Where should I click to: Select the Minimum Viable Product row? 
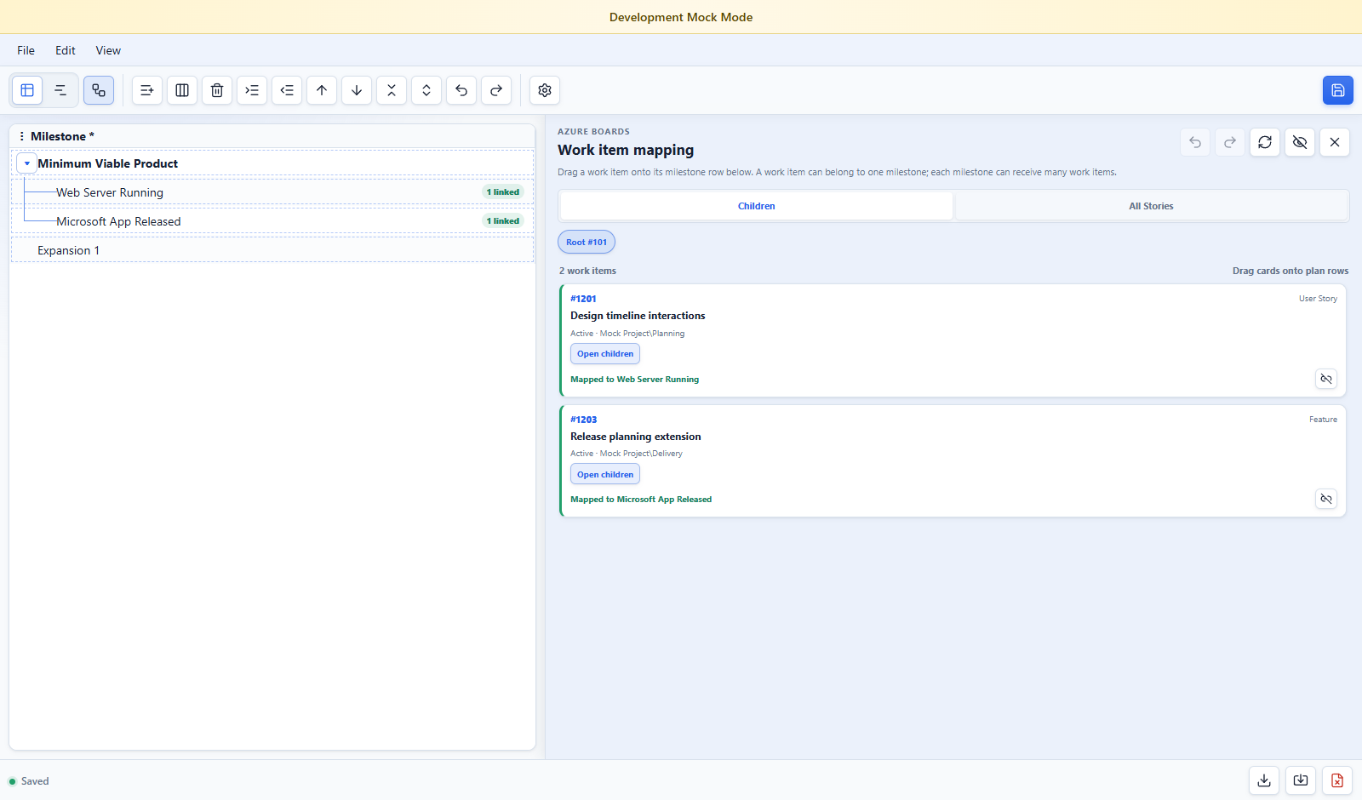[272, 163]
